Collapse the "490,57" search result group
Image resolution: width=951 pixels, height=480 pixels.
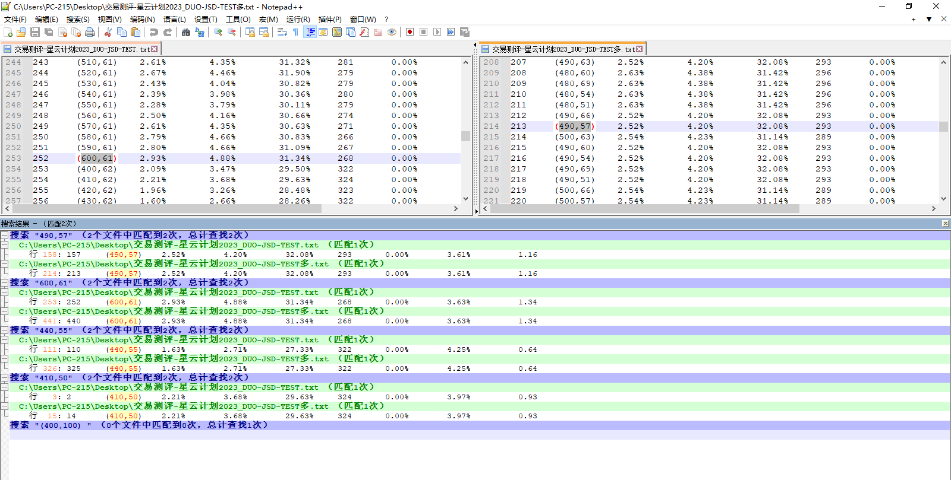pos(4,236)
